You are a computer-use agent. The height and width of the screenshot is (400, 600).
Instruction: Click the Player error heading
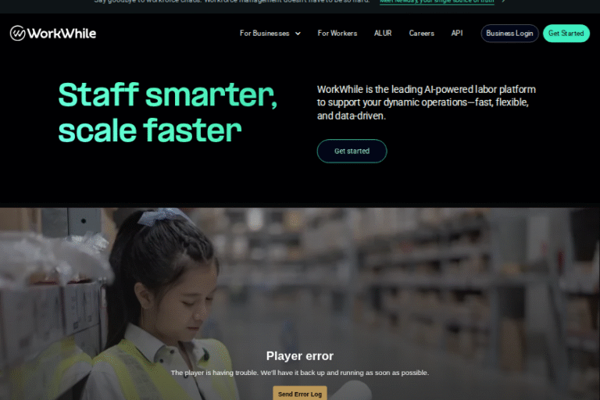pos(300,356)
